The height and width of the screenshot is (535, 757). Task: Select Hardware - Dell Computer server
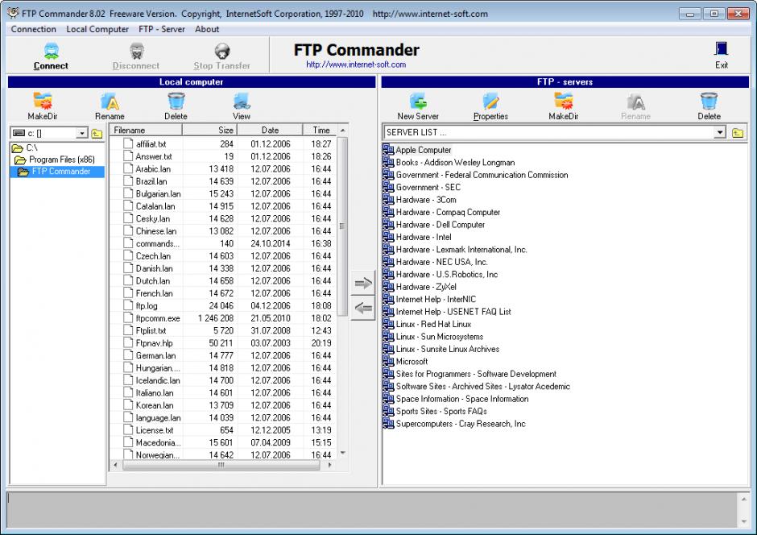(x=441, y=225)
